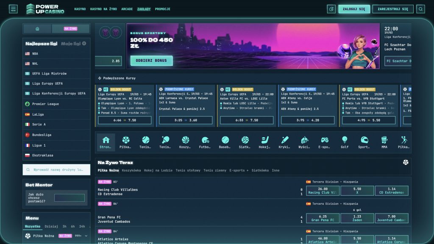Select the E-sport gamepad icon
The height and width of the screenshot is (244, 434).
[324, 142]
